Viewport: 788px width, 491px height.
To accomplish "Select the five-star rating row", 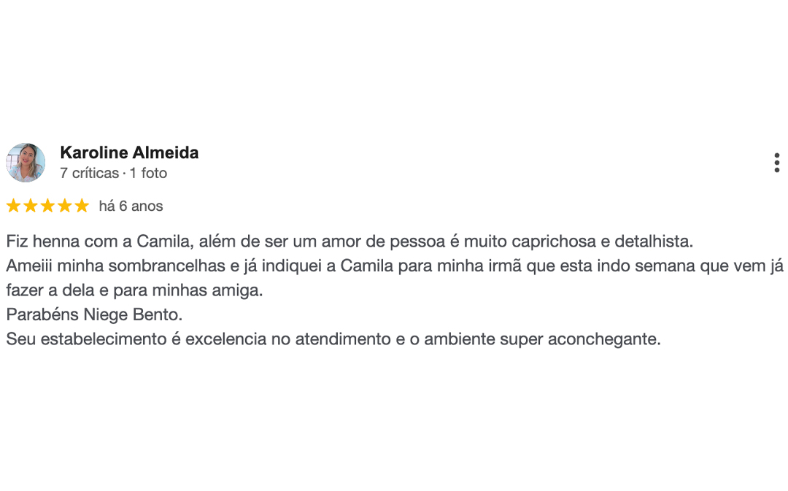I will [47, 206].
